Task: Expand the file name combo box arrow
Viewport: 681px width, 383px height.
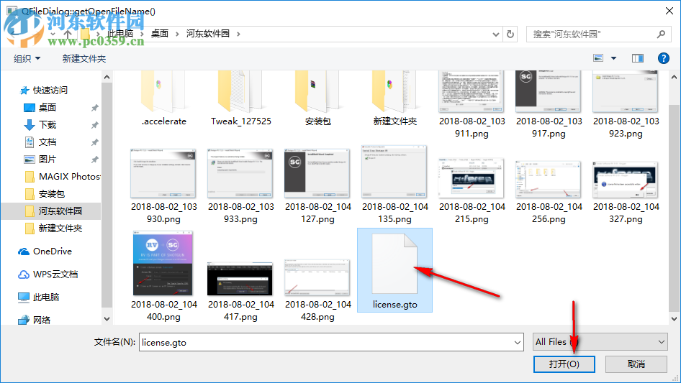Action: pyautogui.click(x=518, y=342)
